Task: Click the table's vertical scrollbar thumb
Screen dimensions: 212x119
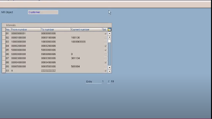Action: [109, 41]
